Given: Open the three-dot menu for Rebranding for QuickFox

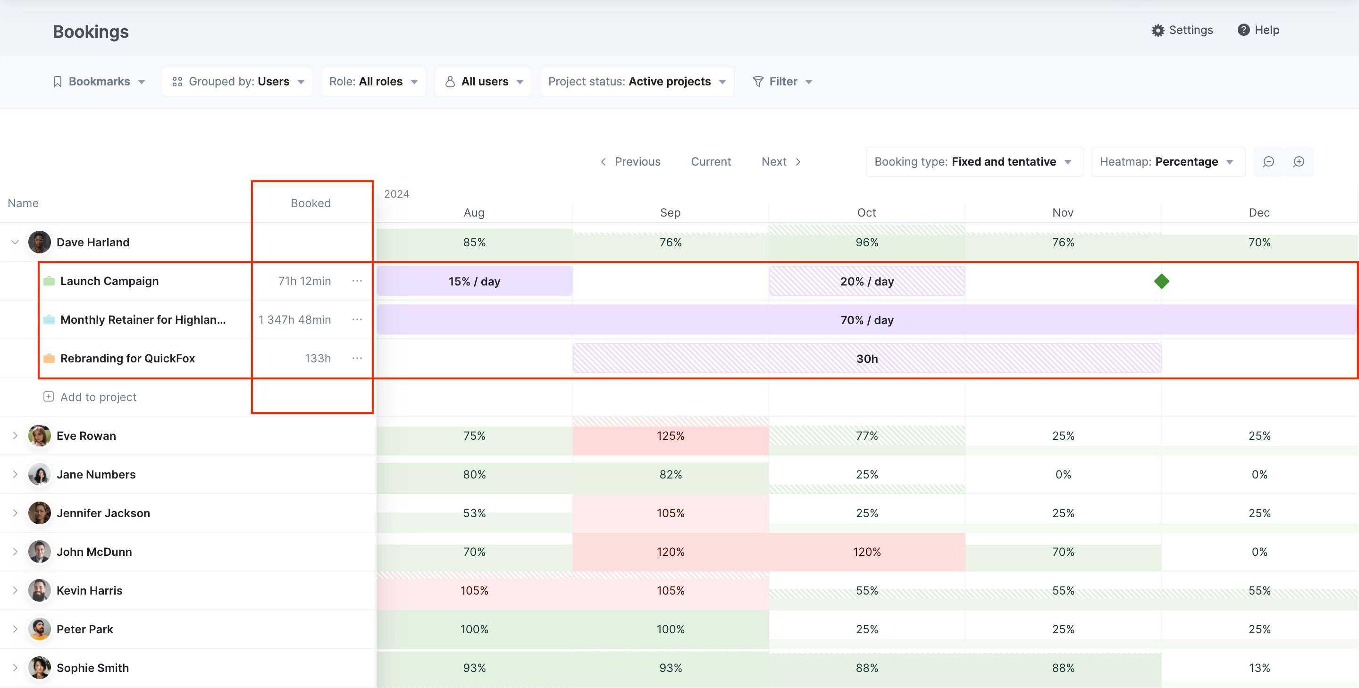Looking at the screenshot, I should pyautogui.click(x=357, y=358).
